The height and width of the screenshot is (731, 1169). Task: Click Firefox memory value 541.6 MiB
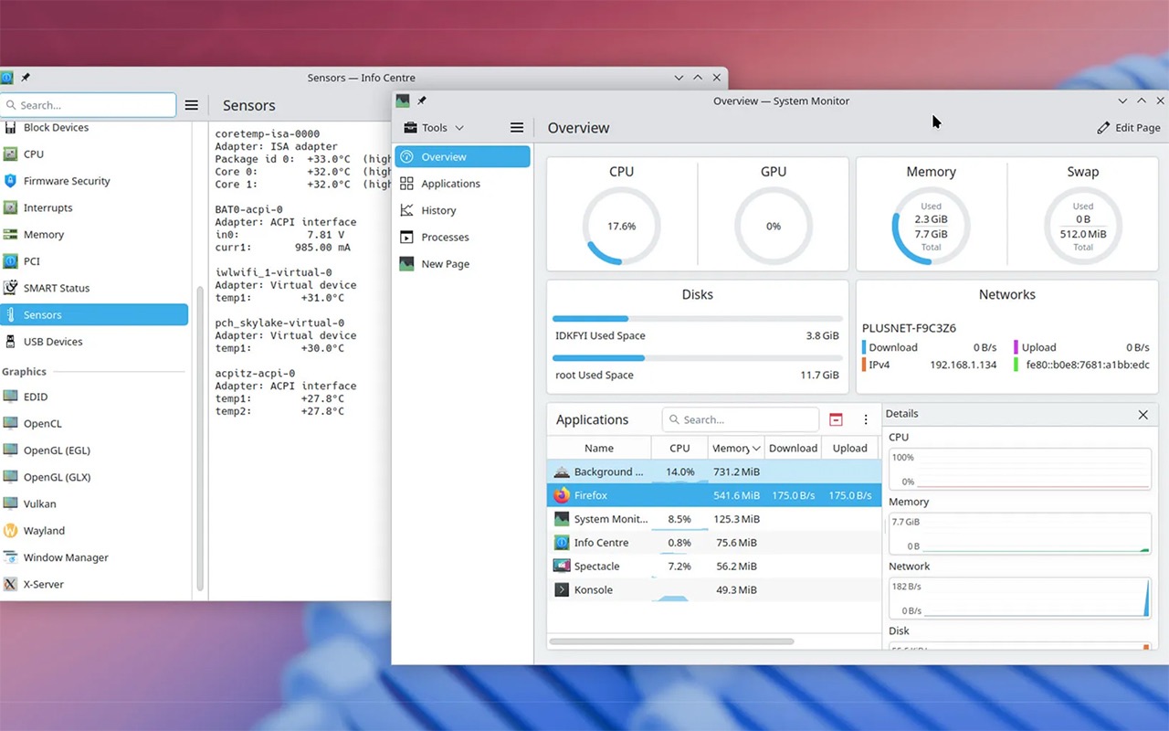point(736,495)
